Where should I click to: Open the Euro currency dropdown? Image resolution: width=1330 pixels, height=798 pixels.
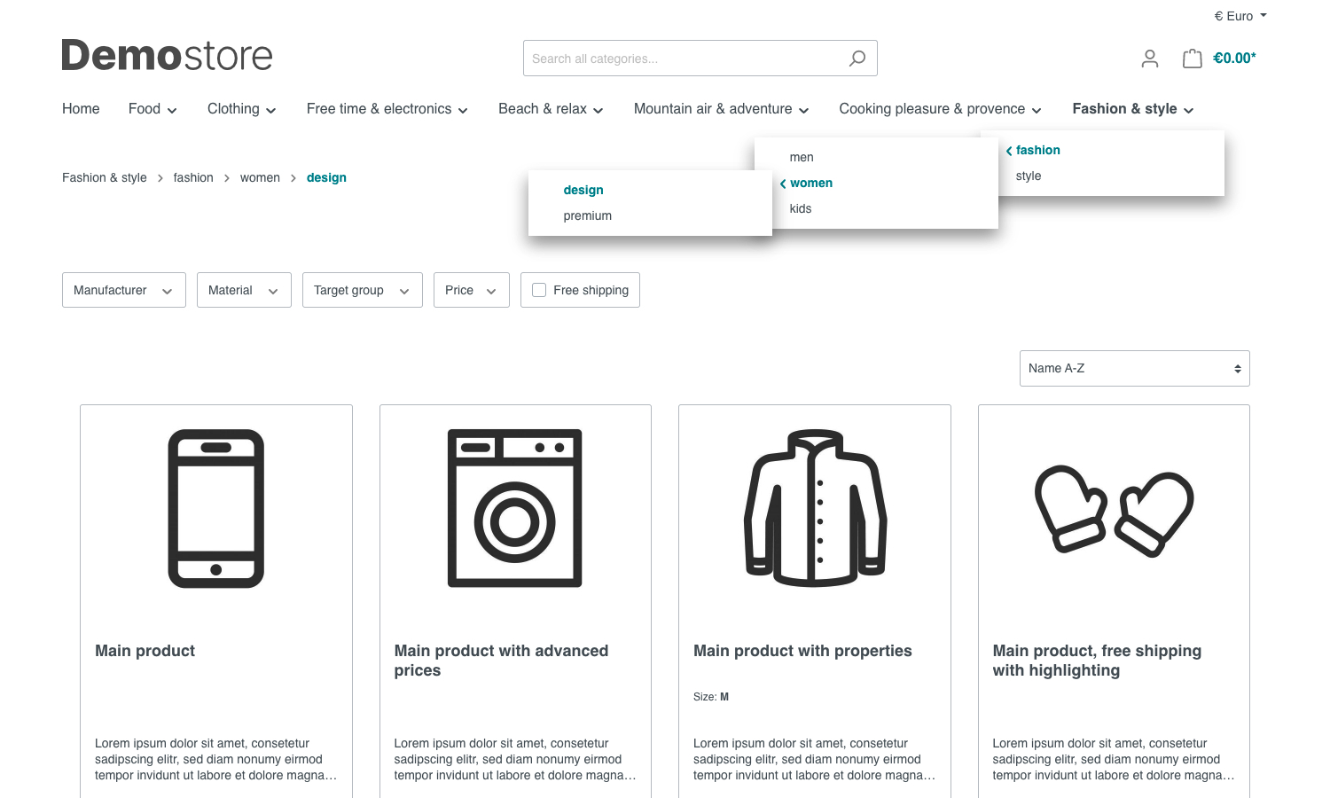[1240, 16]
